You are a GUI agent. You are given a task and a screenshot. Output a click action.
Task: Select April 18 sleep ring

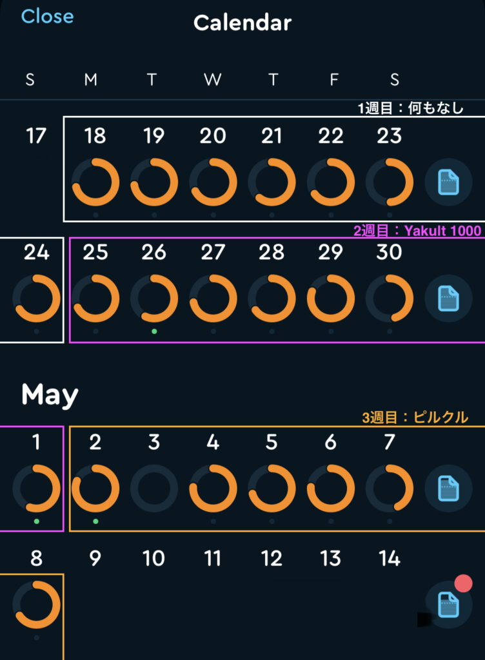[95, 182]
